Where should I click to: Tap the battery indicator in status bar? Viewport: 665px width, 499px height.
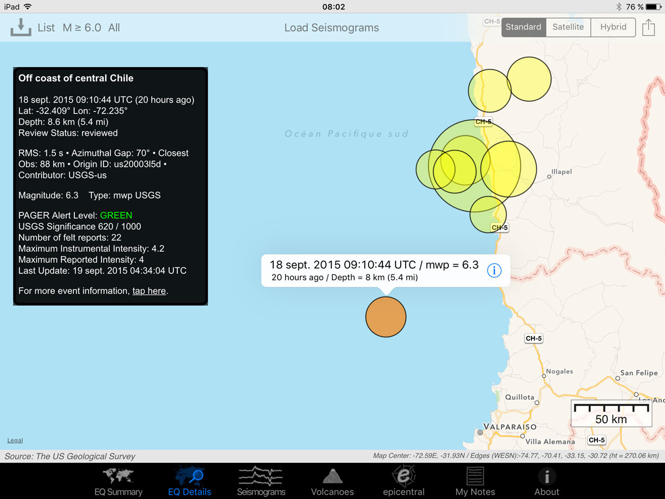tap(653, 7)
